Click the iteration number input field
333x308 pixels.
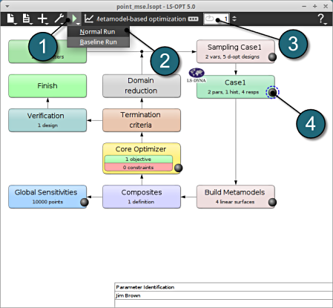click(217, 19)
